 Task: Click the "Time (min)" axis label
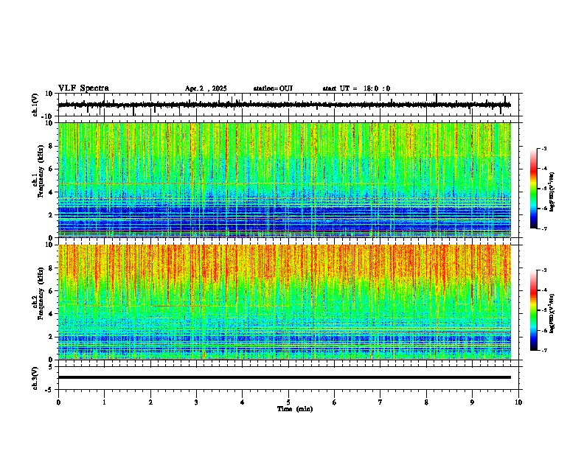pyautogui.click(x=295, y=409)
